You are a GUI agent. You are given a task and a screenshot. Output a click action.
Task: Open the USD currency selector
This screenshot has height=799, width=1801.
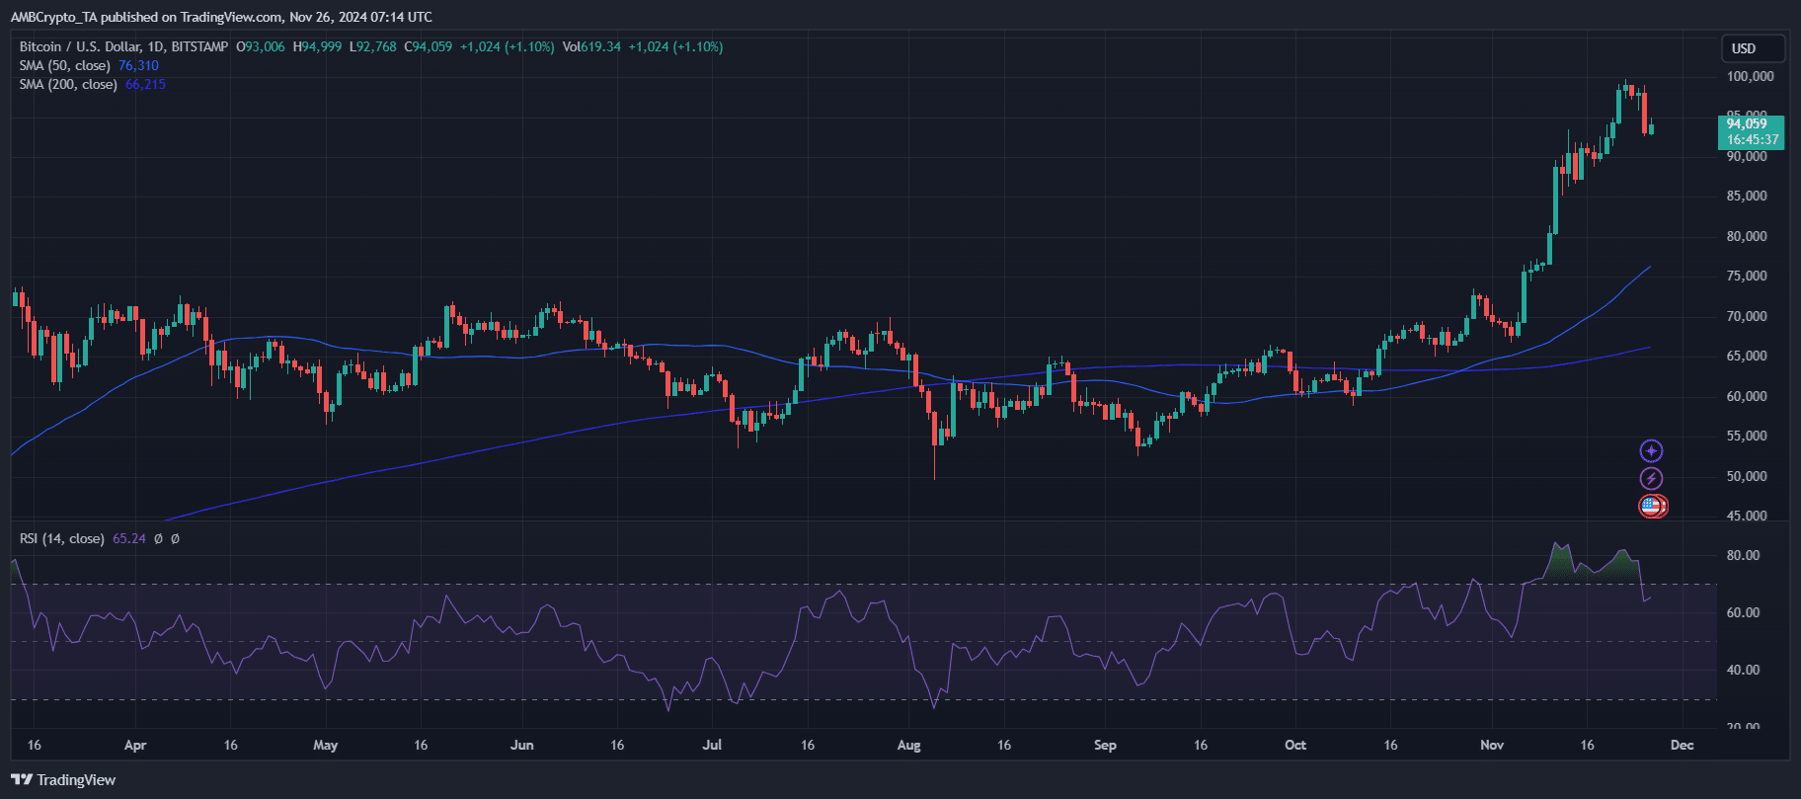coord(1754,48)
